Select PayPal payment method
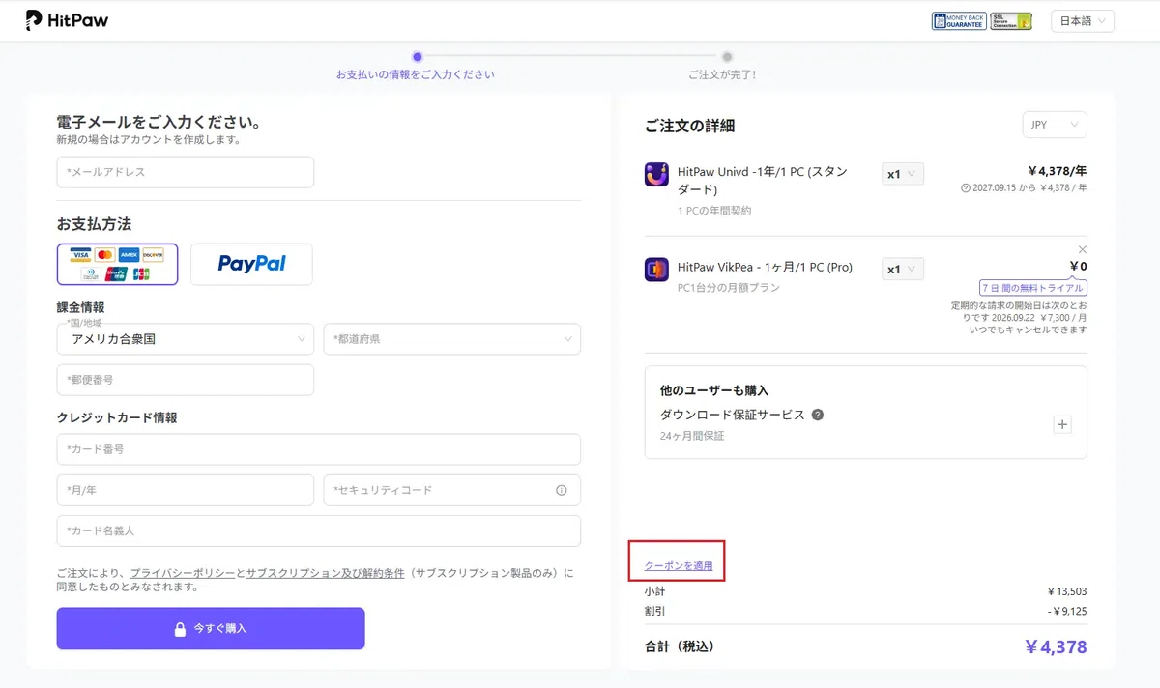 pos(251,264)
